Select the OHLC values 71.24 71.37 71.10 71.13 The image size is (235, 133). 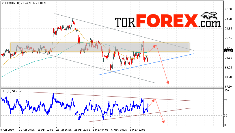tap(36, 3)
